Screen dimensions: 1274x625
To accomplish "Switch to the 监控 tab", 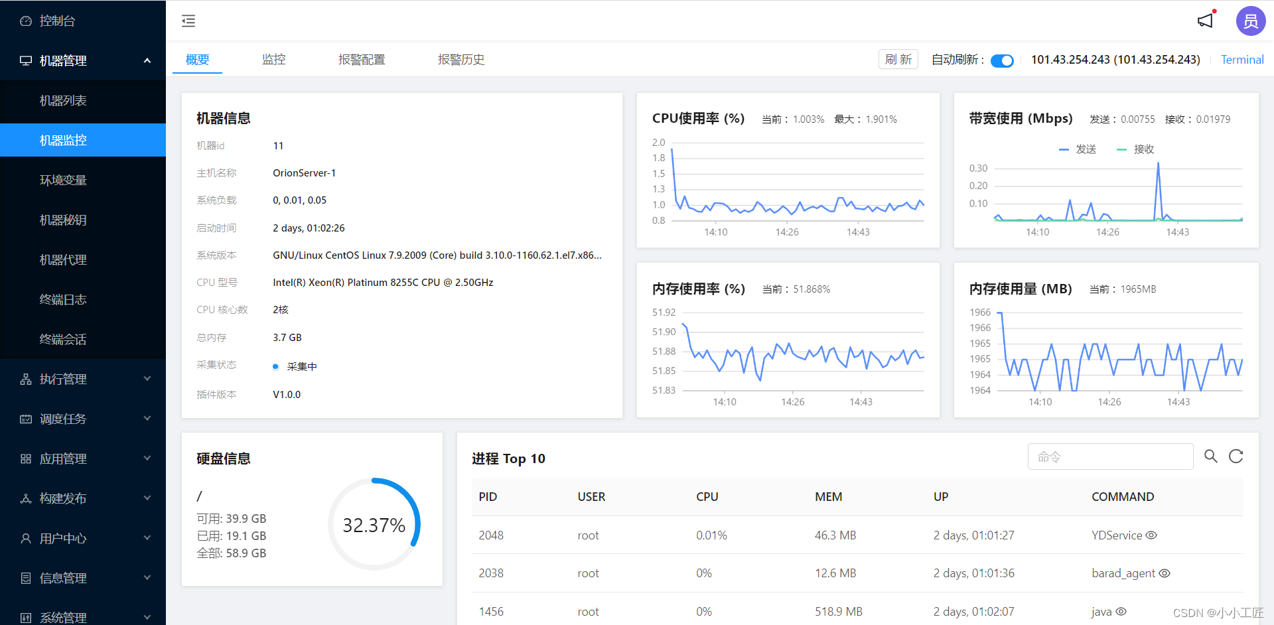I will point(273,59).
